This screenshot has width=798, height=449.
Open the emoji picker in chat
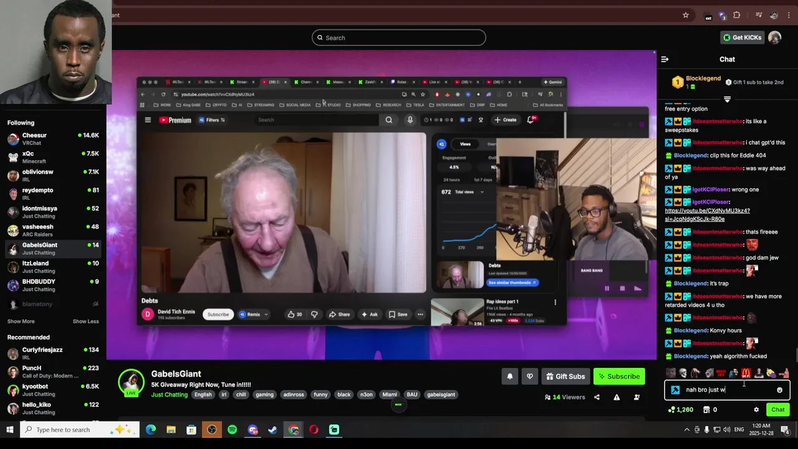pos(779,390)
